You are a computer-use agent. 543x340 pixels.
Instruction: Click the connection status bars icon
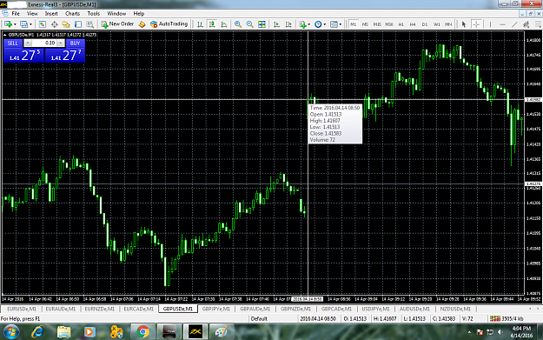[495, 318]
